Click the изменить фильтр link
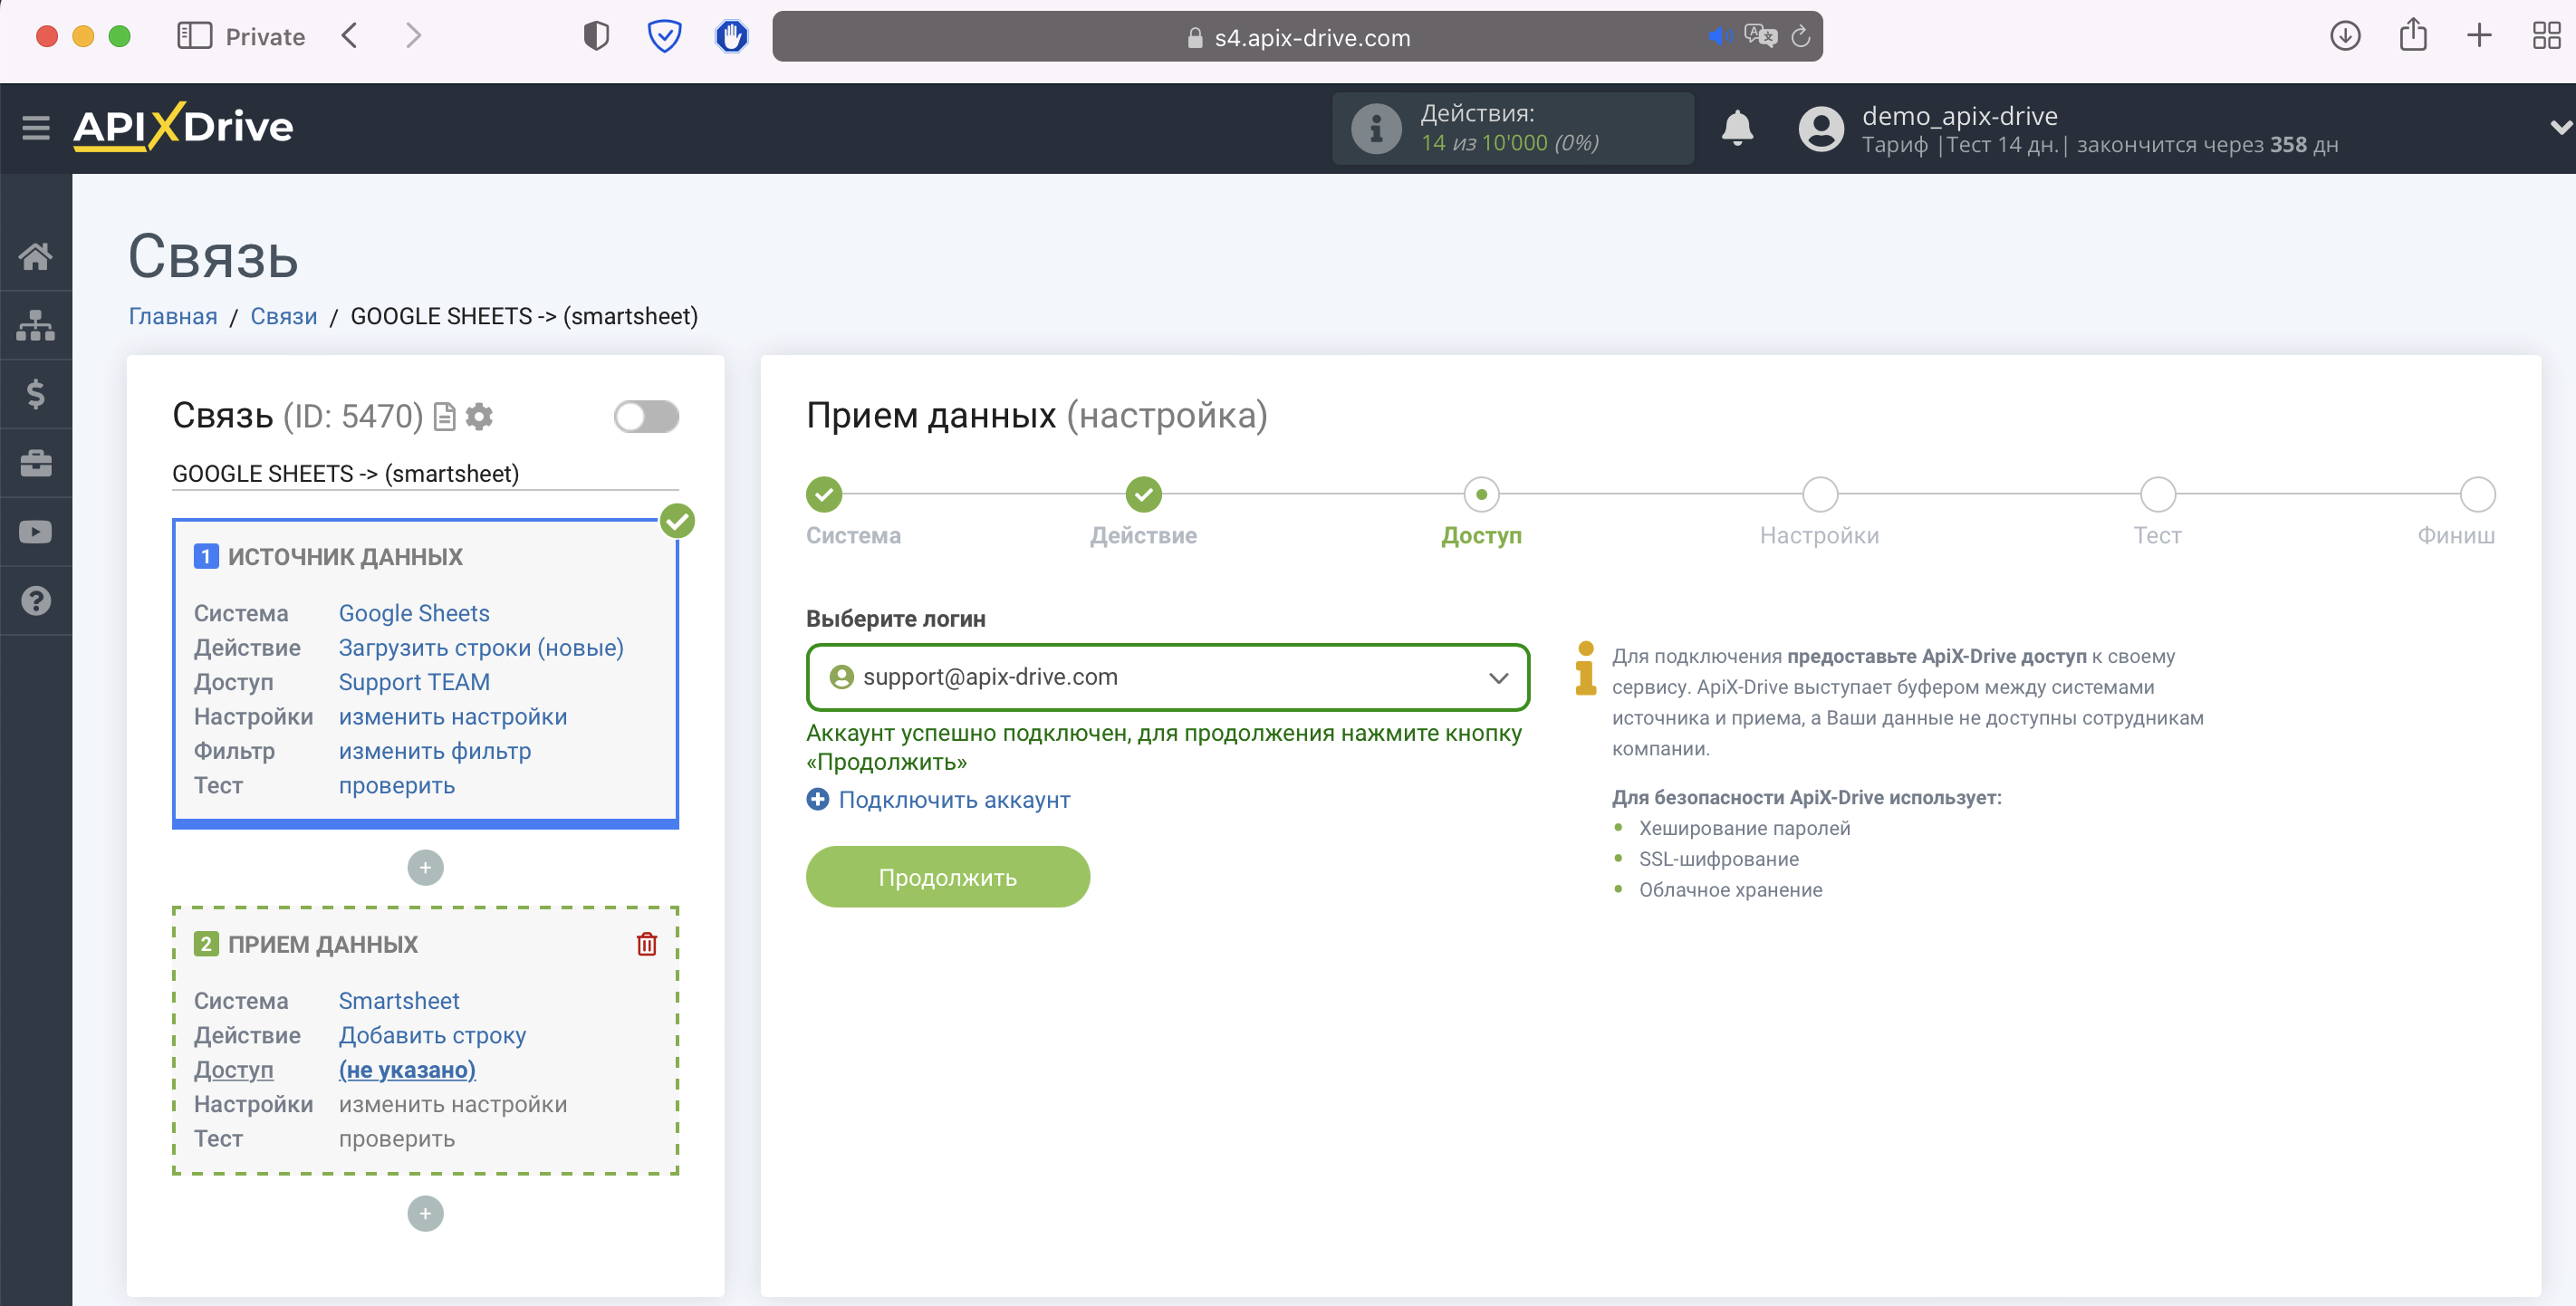The height and width of the screenshot is (1306, 2576). pyautogui.click(x=435, y=751)
